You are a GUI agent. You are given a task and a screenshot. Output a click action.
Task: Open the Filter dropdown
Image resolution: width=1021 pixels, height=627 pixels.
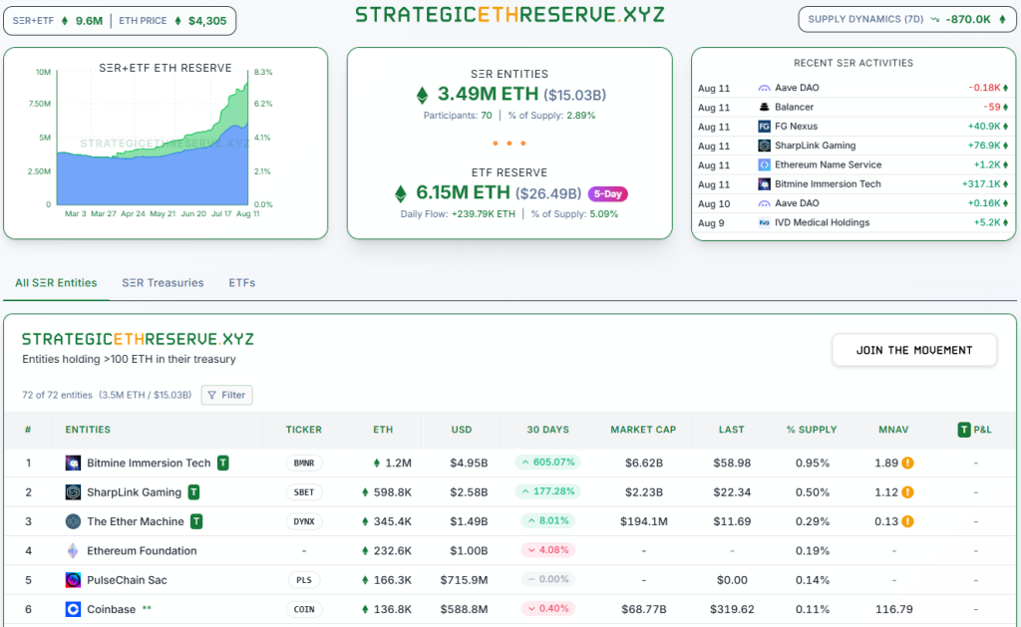click(226, 395)
